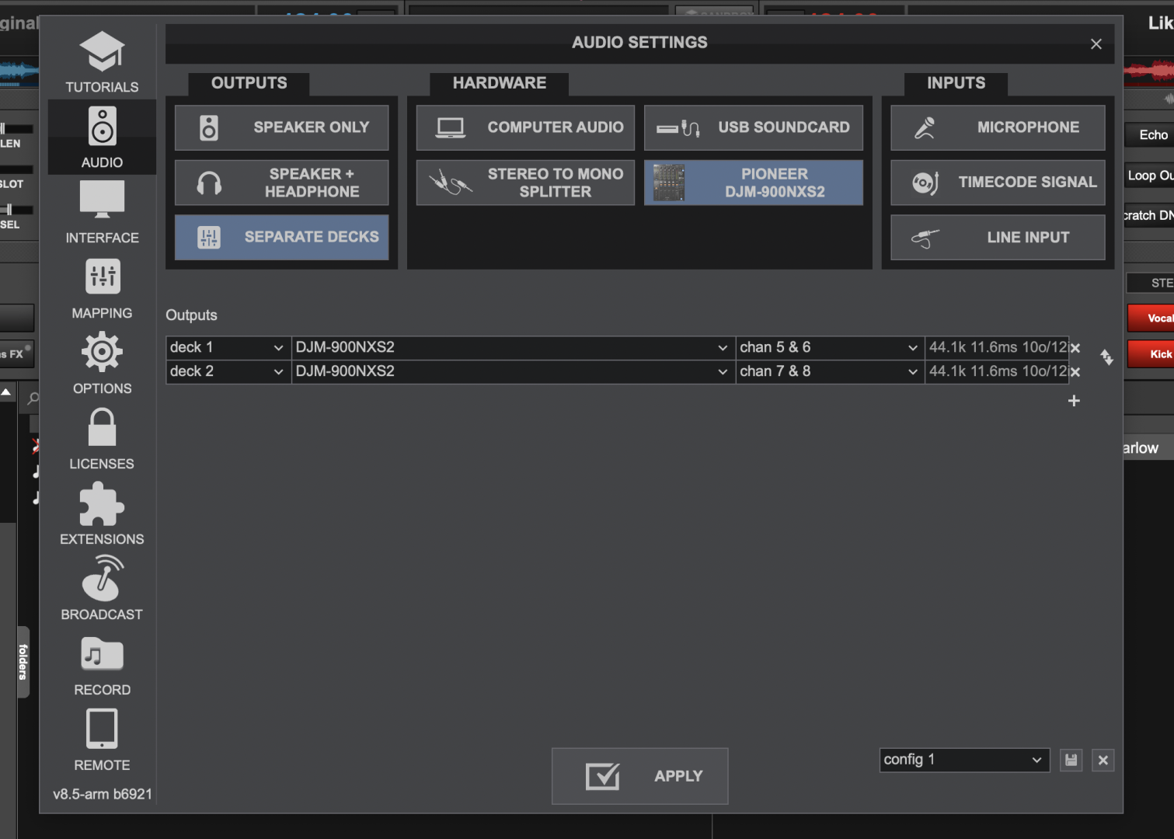Open the Remote section

tap(102, 740)
